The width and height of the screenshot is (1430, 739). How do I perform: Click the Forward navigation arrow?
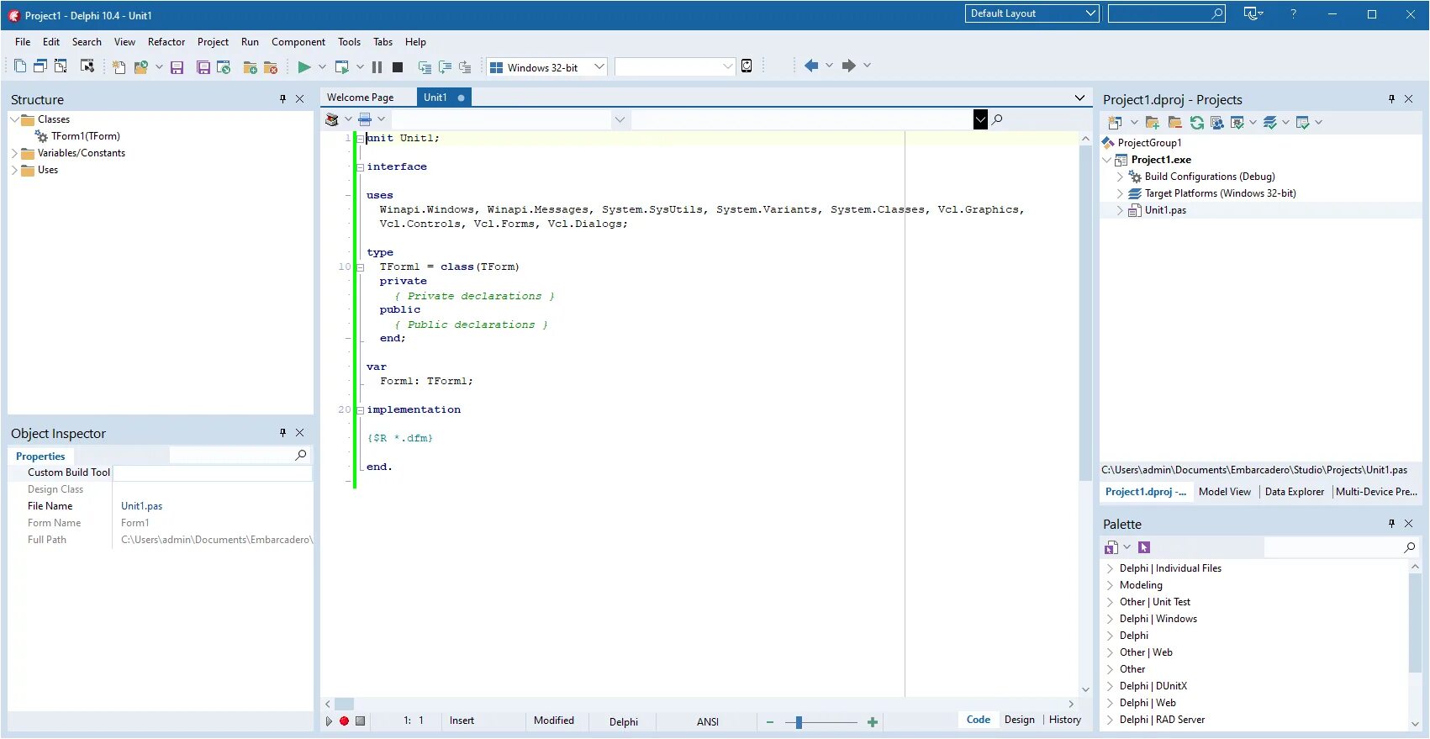[x=849, y=66]
